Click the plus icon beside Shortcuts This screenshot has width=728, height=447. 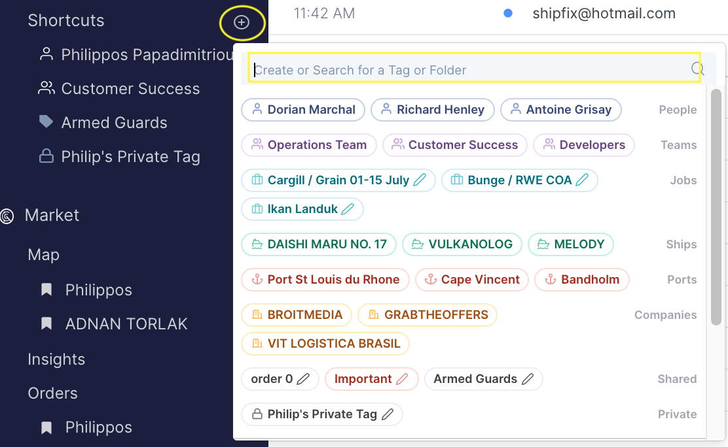click(242, 22)
